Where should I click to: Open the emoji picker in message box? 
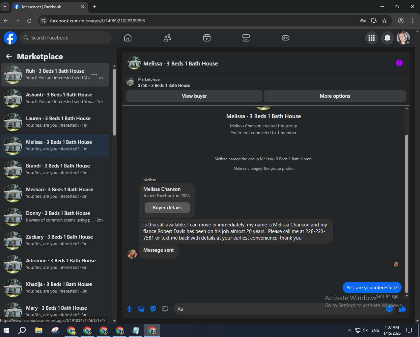click(x=389, y=309)
